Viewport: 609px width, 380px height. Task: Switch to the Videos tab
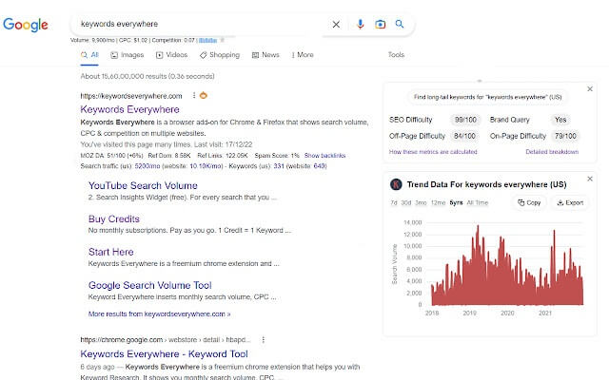pos(171,55)
